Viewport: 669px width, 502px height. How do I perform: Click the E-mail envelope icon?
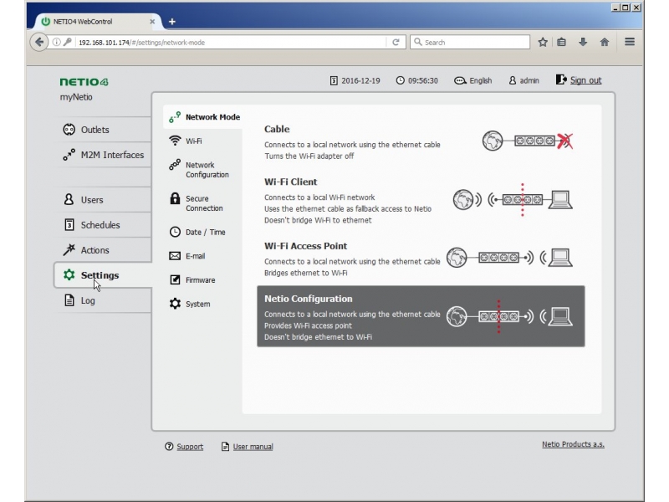pyautogui.click(x=175, y=256)
